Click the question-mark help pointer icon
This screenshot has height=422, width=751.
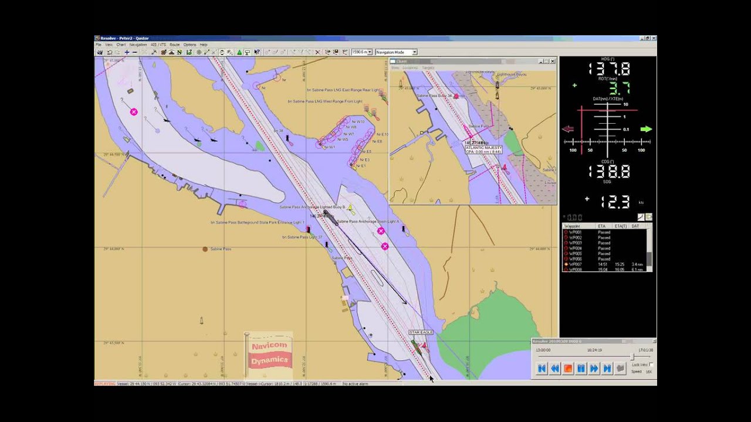click(256, 52)
